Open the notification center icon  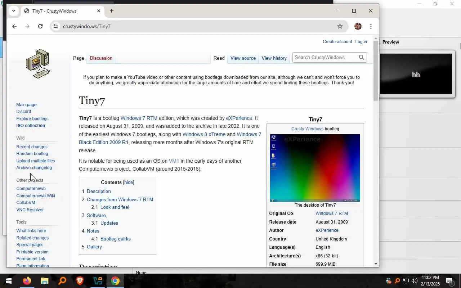pos(449,281)
